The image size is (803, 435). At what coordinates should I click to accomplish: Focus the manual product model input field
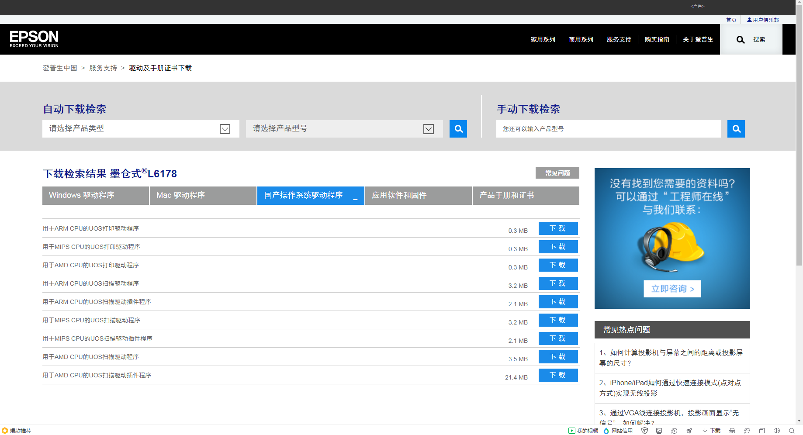[x=609, y=129]
